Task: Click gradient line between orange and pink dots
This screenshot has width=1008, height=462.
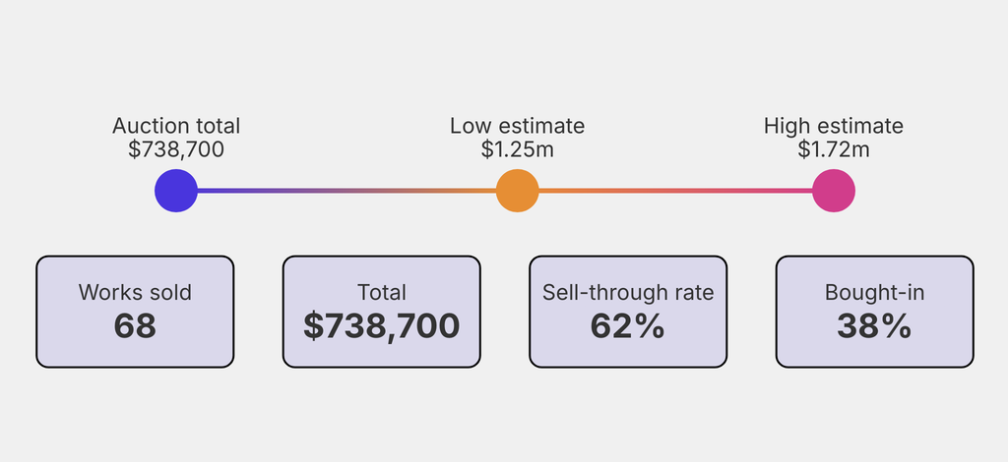Action: click(x=674, y=191)
